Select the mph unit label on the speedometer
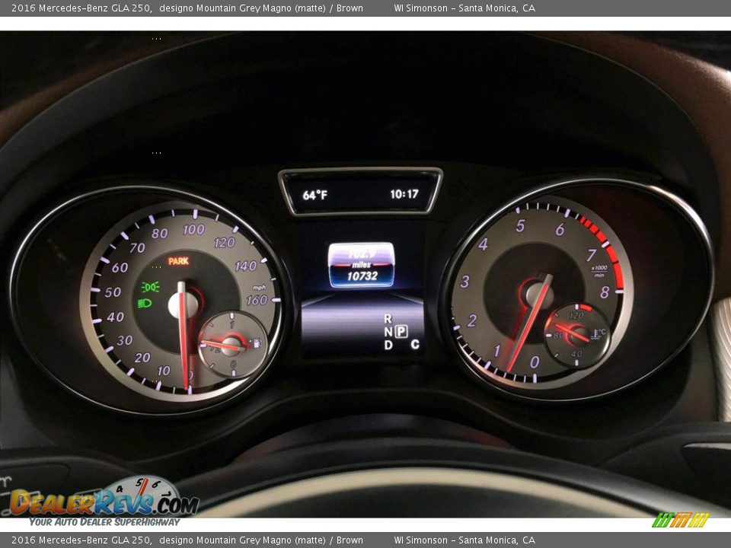Screen dimensions: 731x548 (259, 287)
